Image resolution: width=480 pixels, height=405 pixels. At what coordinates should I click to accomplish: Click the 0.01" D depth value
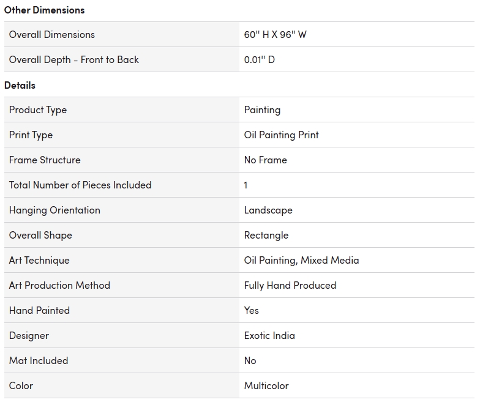[x=260, y=60]
